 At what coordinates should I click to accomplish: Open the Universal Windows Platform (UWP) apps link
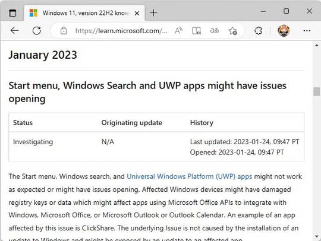pos(190,176)
